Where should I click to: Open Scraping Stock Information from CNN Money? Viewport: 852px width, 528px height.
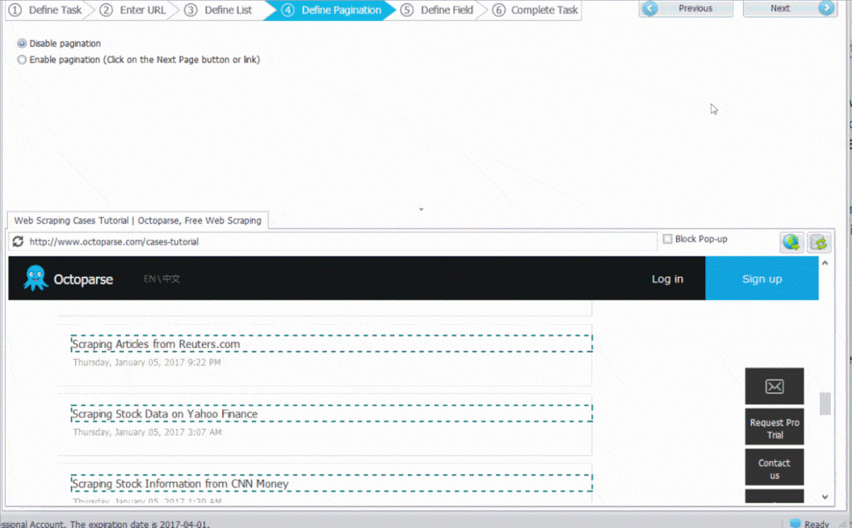tap(180, 484)
